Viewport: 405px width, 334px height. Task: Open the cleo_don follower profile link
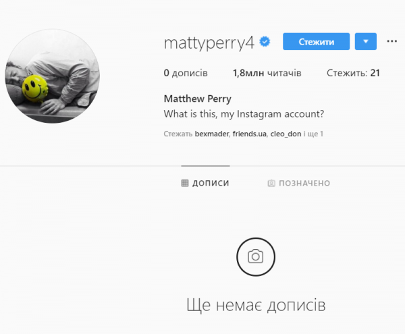pos(286,134)
